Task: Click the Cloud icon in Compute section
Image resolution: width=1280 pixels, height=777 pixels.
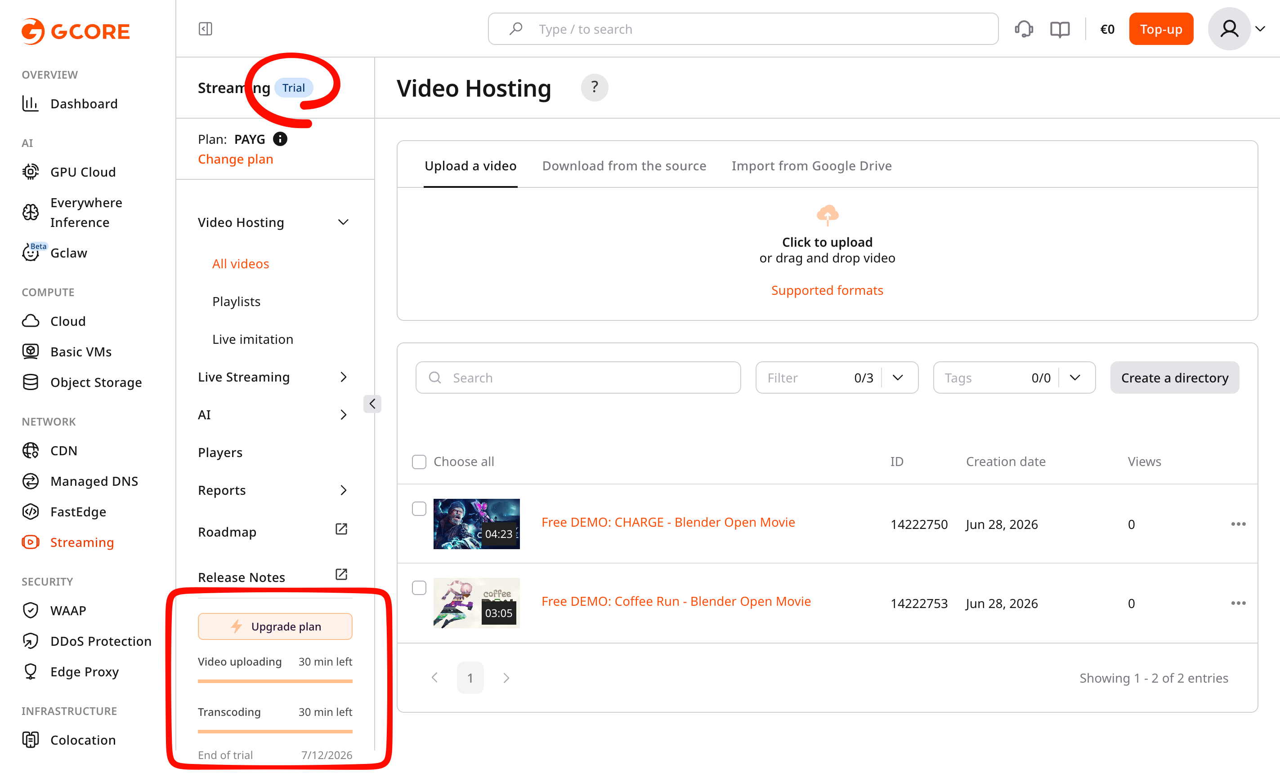Action: 30,321
